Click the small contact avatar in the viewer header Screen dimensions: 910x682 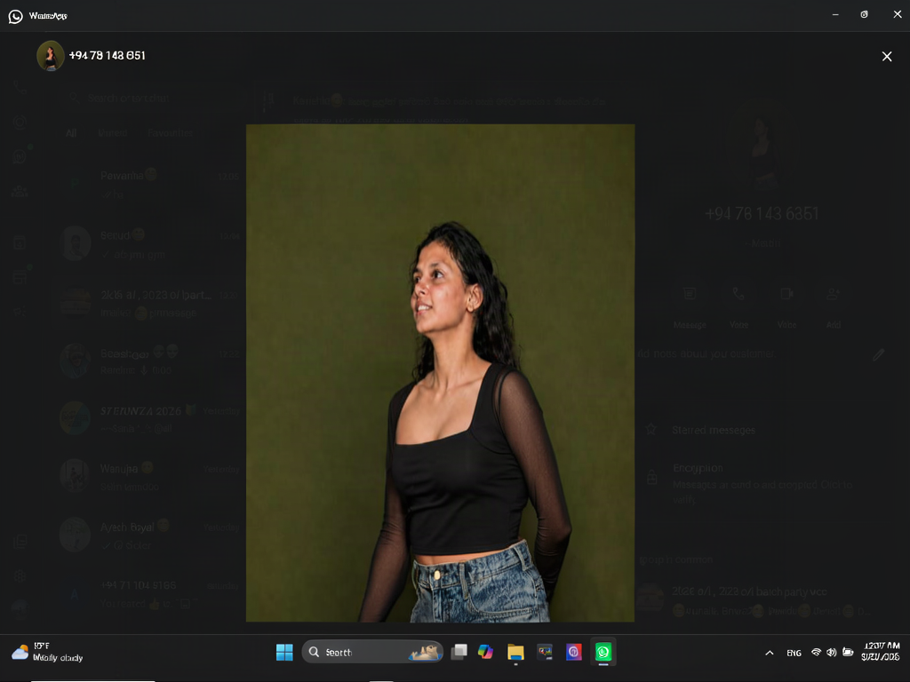51,56
